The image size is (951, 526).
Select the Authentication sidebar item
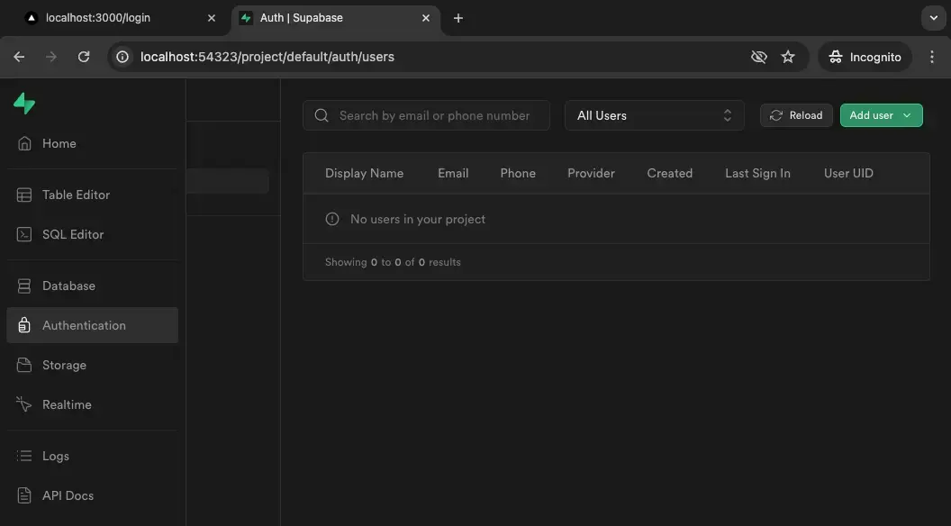85,325
